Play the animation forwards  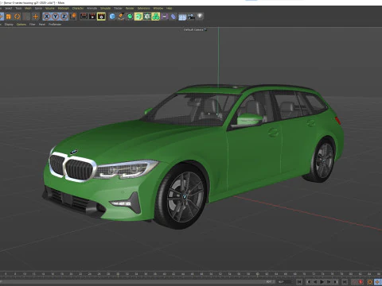tap(322, 282)
